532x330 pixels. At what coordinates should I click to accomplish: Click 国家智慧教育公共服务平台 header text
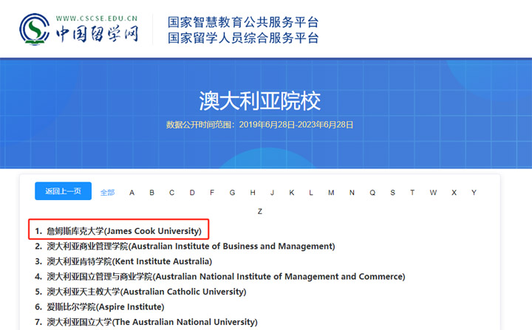point(243,22)
